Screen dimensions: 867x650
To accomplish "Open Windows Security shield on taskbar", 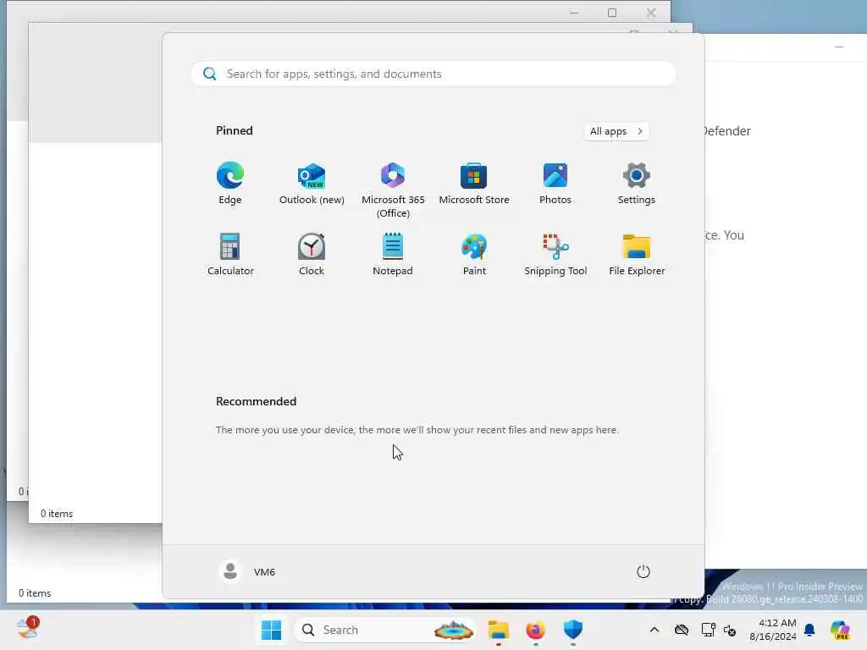I will (573, 630).
